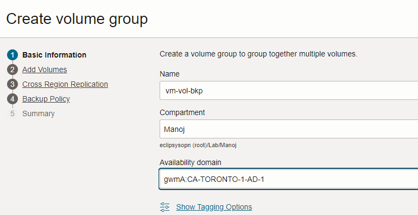Select the step 4 numbered circle

[x=12, y=99]
